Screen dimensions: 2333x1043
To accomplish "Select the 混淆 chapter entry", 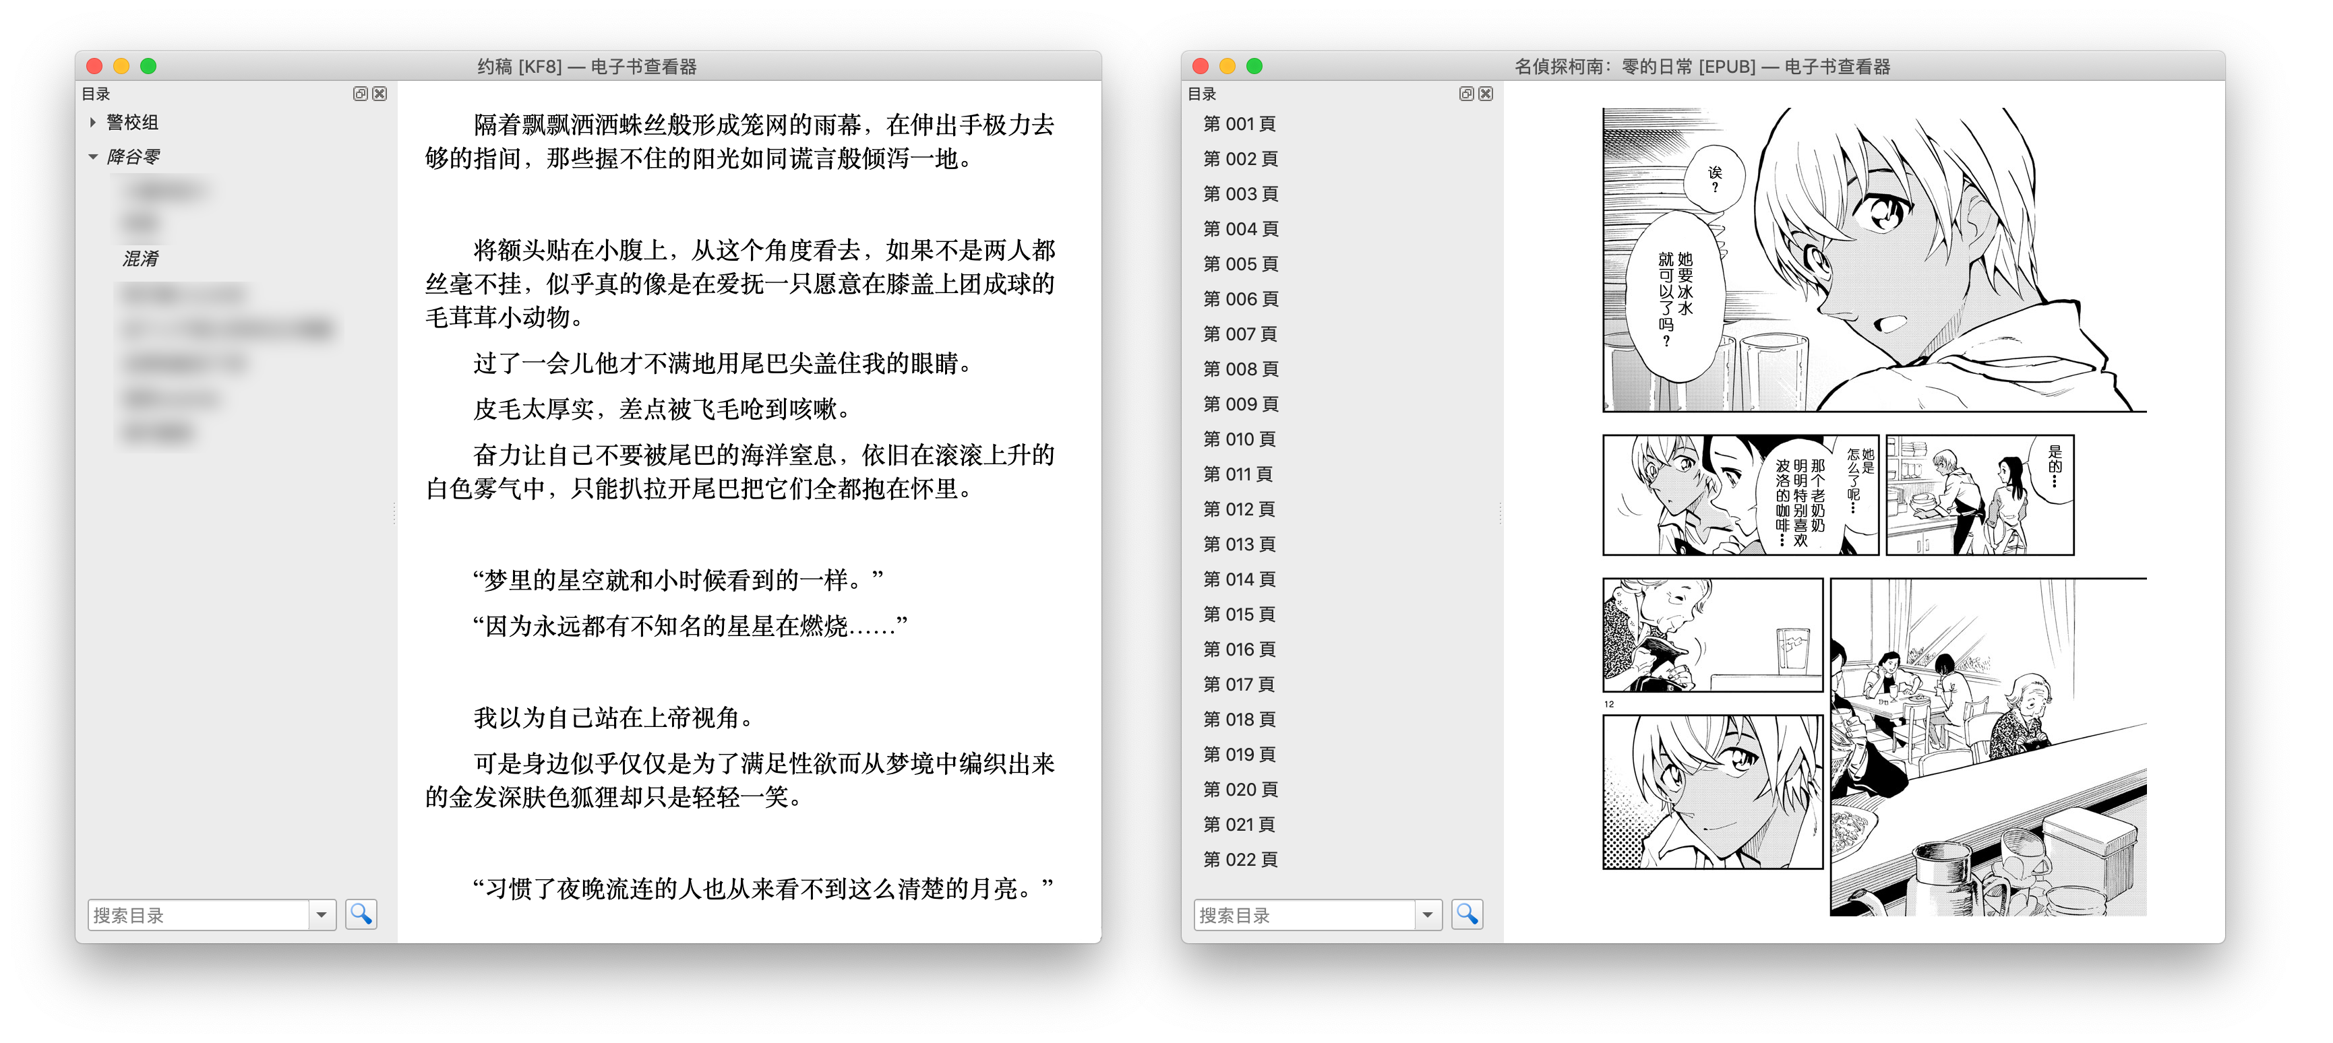I will 140,259.
